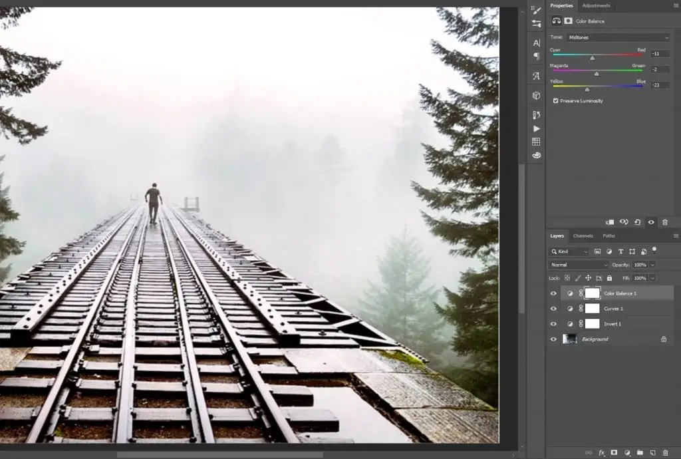Open the Tone Midtones dropdown

pyautogui.click(x=618, y=37)
